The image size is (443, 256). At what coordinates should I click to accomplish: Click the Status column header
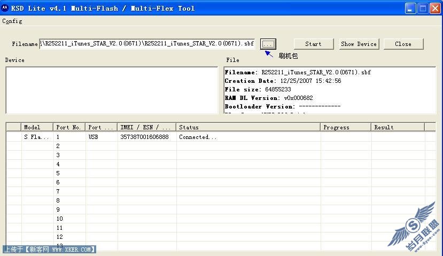pyautogui.click(x=248, y=127)
